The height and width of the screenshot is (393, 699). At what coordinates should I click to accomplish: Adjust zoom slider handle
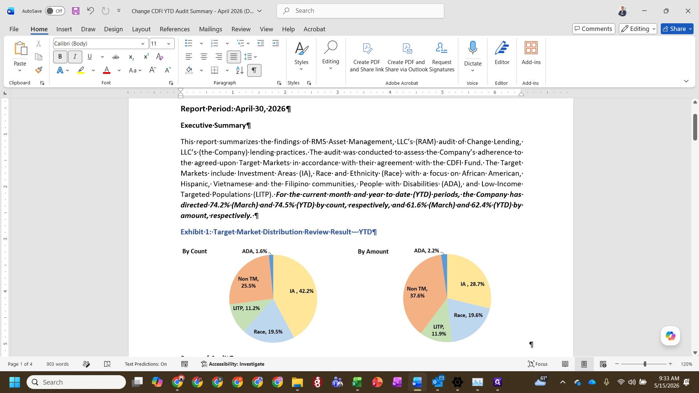click(645, 364)
